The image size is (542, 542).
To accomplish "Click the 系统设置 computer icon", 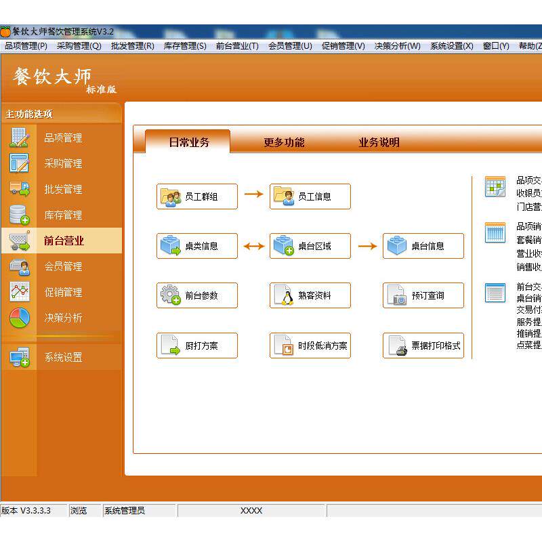I will 20,357.
